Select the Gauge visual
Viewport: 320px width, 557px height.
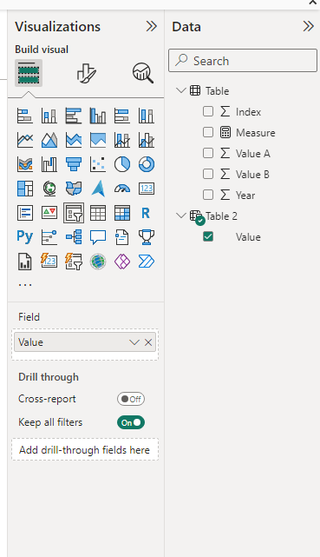click(x=122, y=189)
